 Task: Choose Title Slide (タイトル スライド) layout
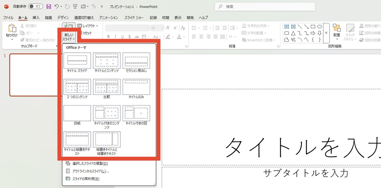click(x=77, y=63)
